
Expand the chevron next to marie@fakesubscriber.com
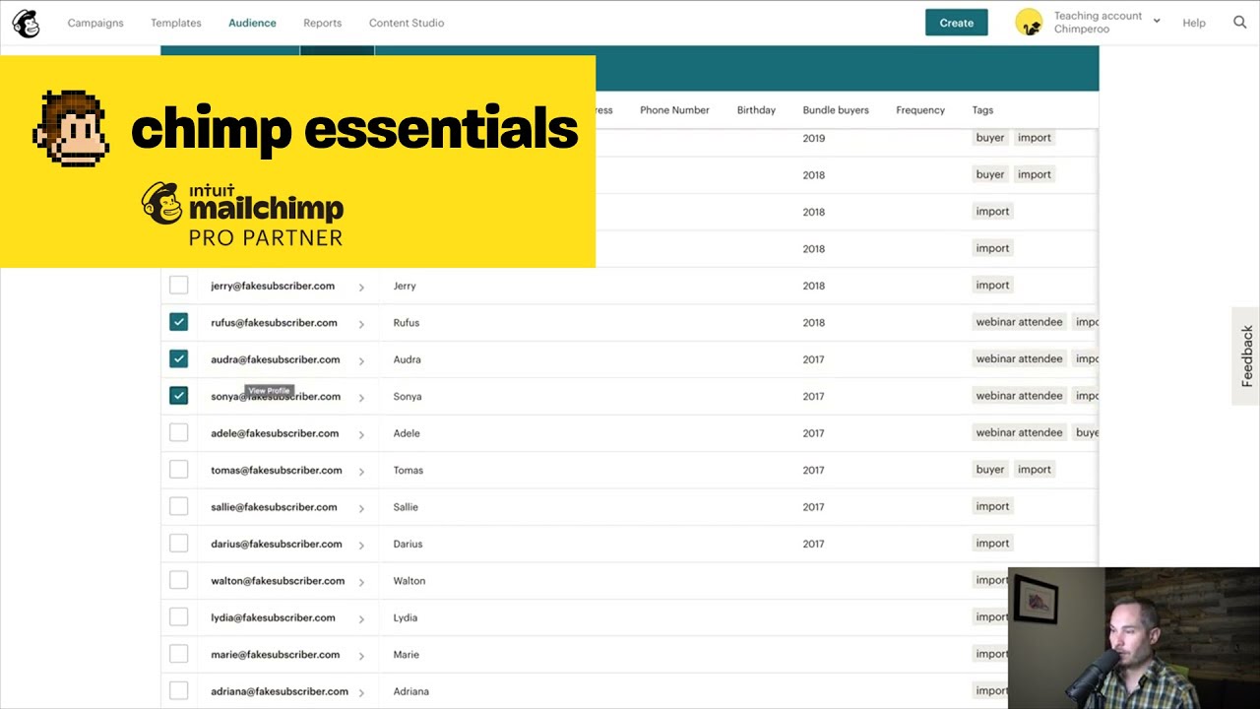pos(361,656)
